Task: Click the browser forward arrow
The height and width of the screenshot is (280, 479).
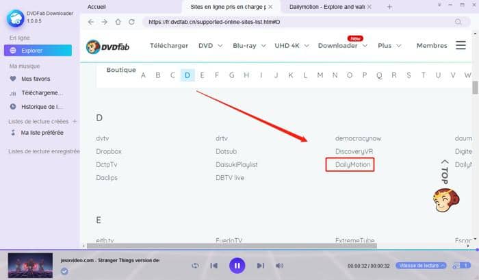Action: pos(105,22)
